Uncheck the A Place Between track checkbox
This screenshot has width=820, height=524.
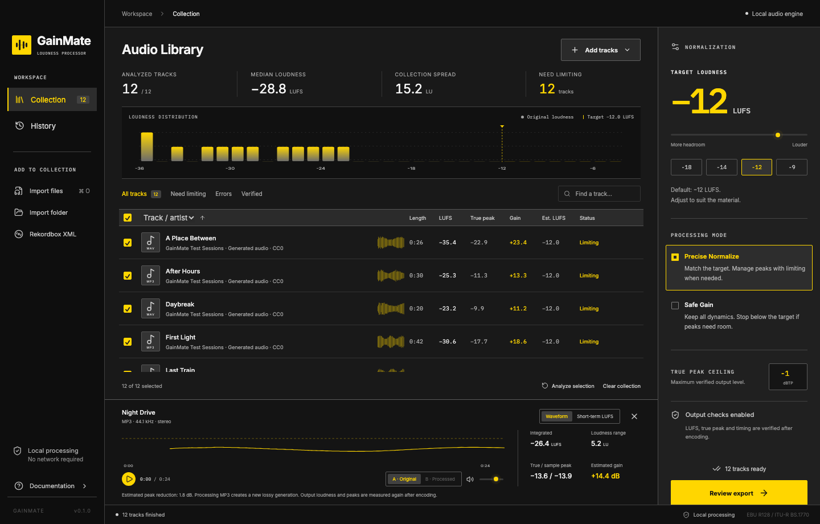click(x=128, y=243)
